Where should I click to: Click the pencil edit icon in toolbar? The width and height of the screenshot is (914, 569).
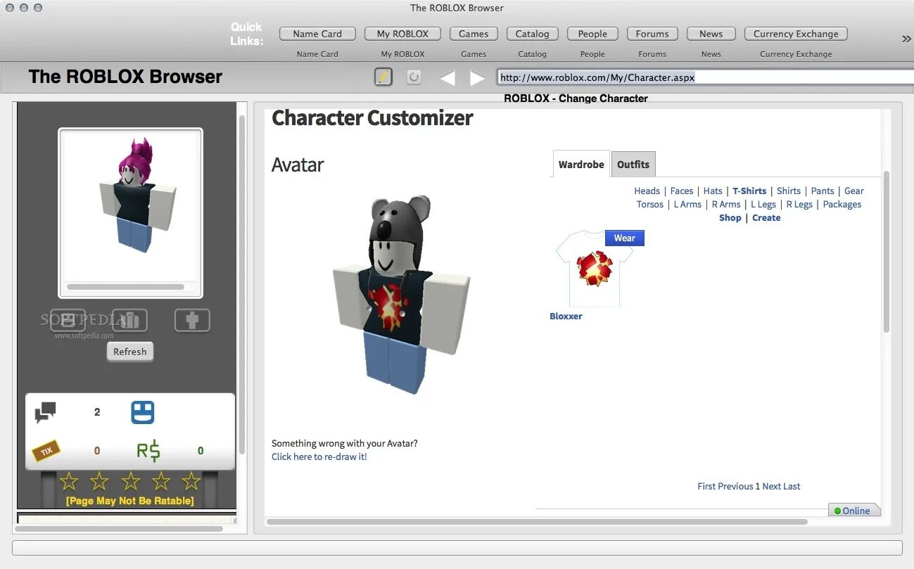[383, 77]
